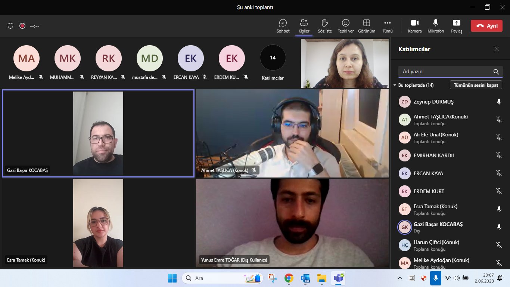This screenshot has height=287, width=510.
Task: Open the Tepki ver reactions menu
Action: click(346, 26)
